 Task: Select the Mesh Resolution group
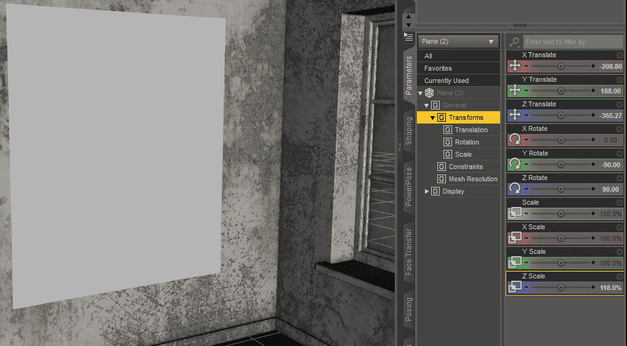[473, 179]
